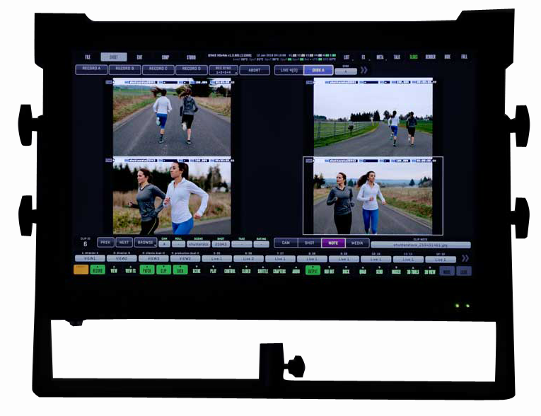This screenshot has width=541, height=416.
Task: Switch to the SHOT tab at top
Action: [x=113, y=57]
